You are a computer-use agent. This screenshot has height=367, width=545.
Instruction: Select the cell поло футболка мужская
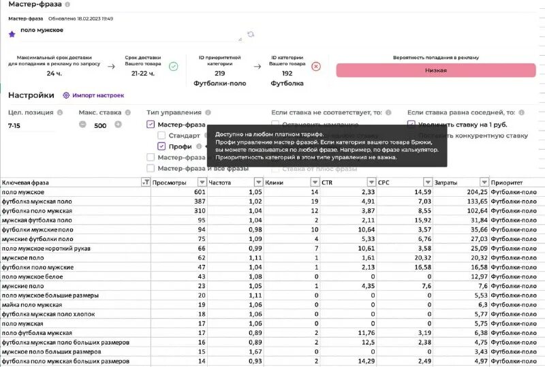pos(76,332)
